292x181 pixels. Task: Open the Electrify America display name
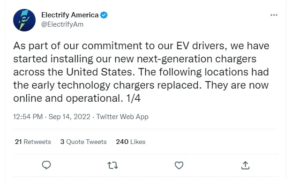coord(70,15)
